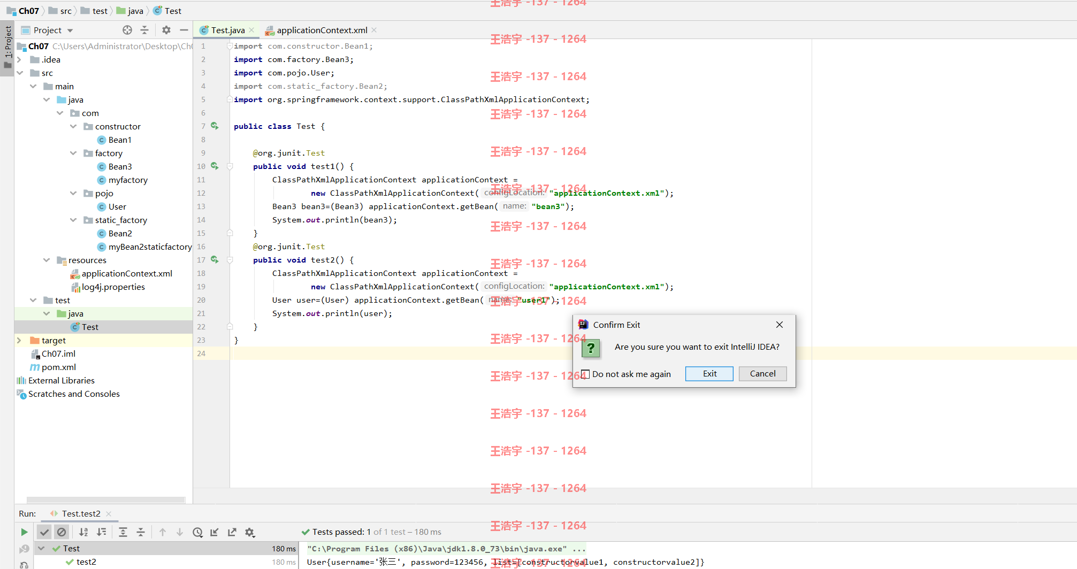Screen dimensions: 1077x569
Task: Close the Confirm Exit dialog
Action: click(780, 325)
